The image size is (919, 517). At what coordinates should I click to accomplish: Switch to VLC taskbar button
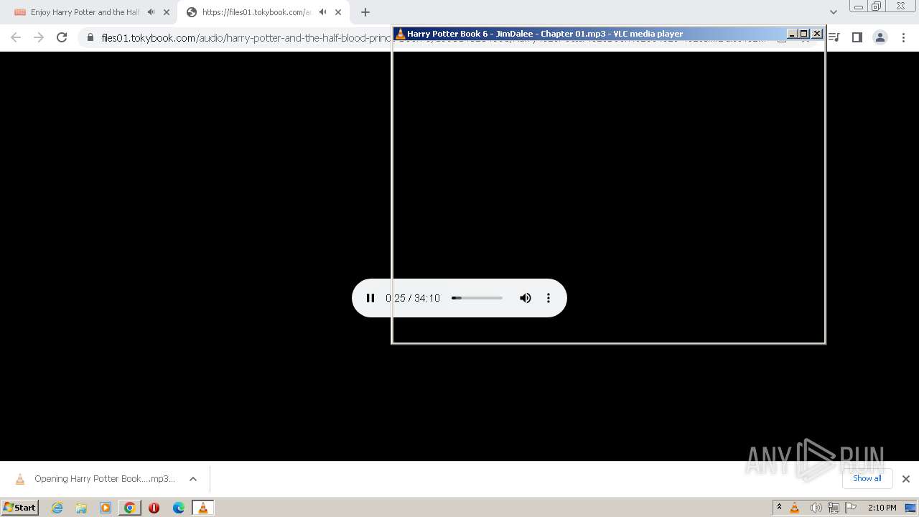pos(203,508)
